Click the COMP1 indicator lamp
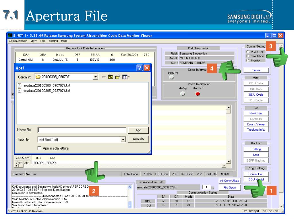Viewport: 294px width, 220px height. coord(171,77)
